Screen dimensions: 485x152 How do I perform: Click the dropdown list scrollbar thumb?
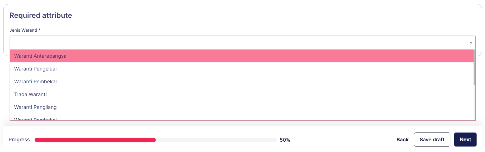pyautogui.click(x=474, y=68)
